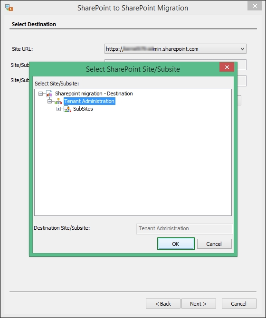Click the Site URL combo box field
Image resolution: width=266 pixels, height=318 pixels.
coord(175,49)
